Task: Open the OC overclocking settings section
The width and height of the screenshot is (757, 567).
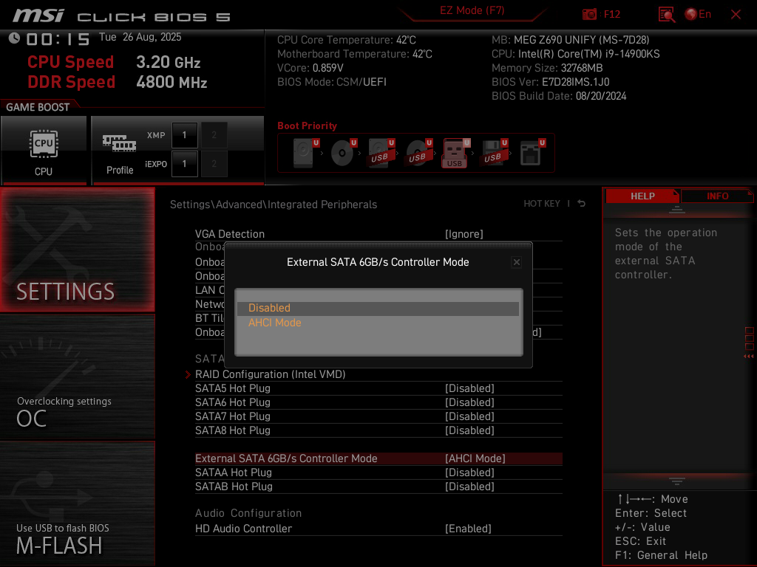Action: click(x=77, y=377)
